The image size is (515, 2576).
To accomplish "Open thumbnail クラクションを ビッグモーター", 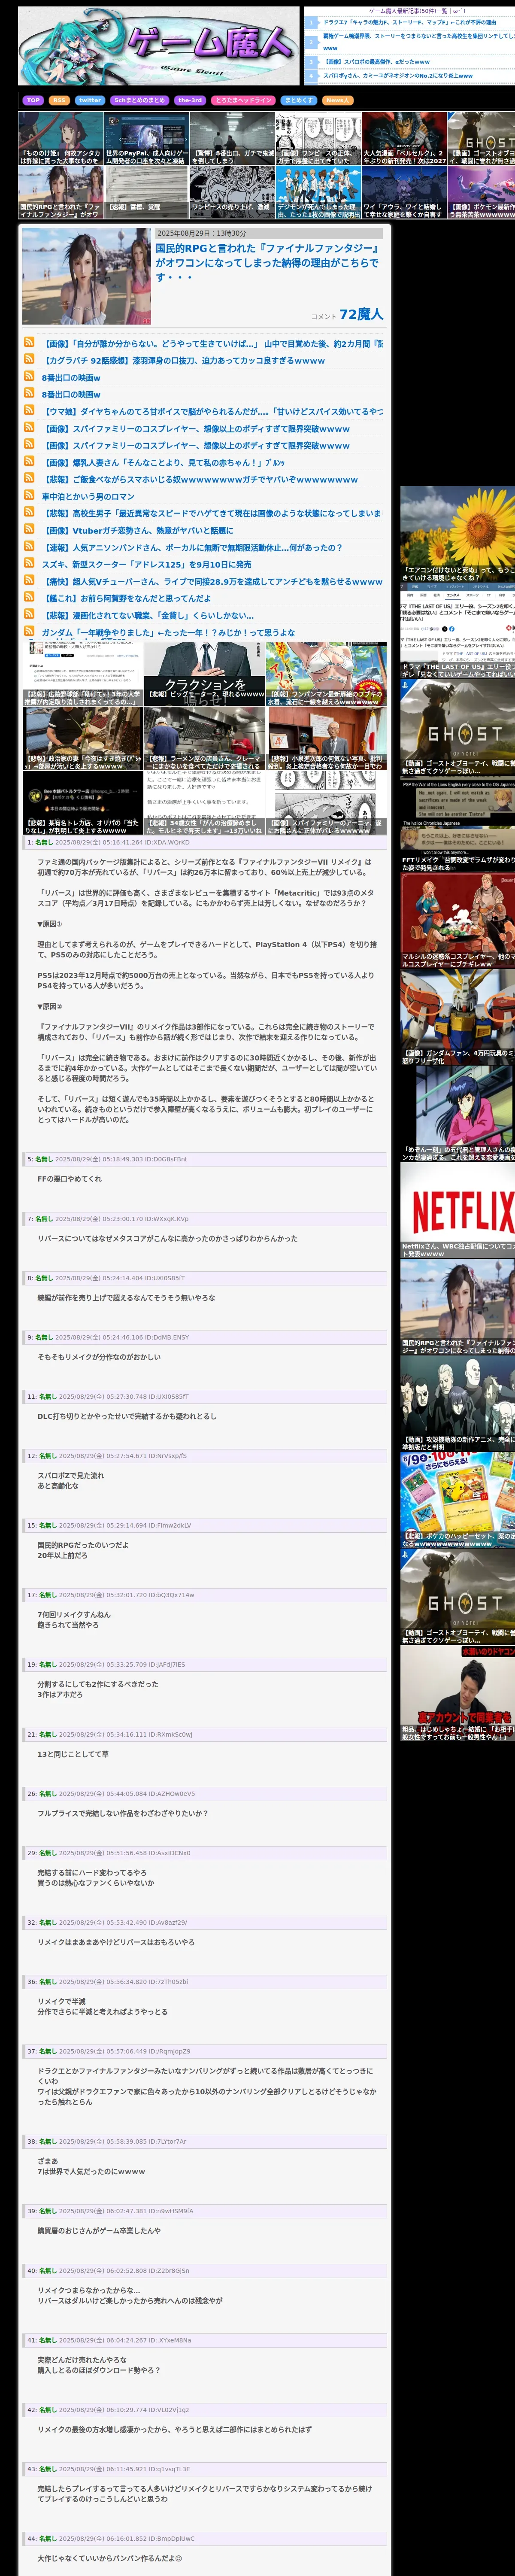I will [205, 674].
